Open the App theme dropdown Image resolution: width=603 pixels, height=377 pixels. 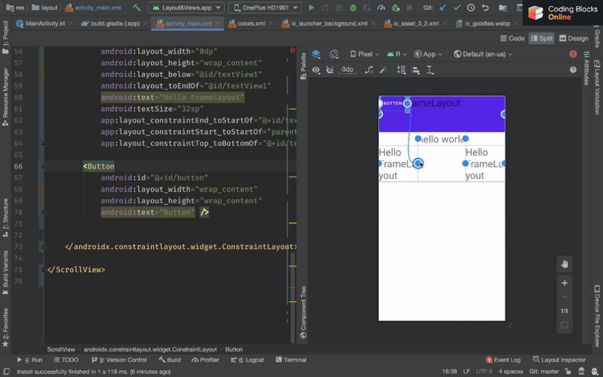(x=428, y=54)
